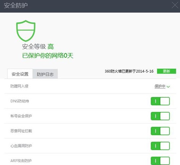Click the green 更新 button
Viewport: 180px width, 165px height.
(x=166, y=71)
